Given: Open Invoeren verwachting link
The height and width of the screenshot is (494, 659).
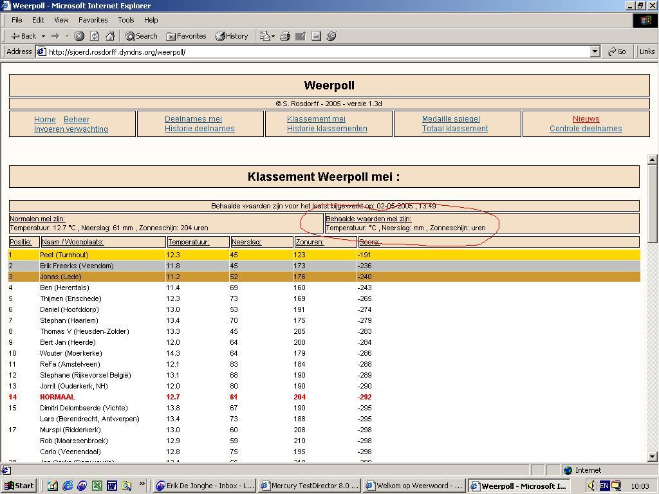Looking at the screenshot, I should [x=71, y=129].
